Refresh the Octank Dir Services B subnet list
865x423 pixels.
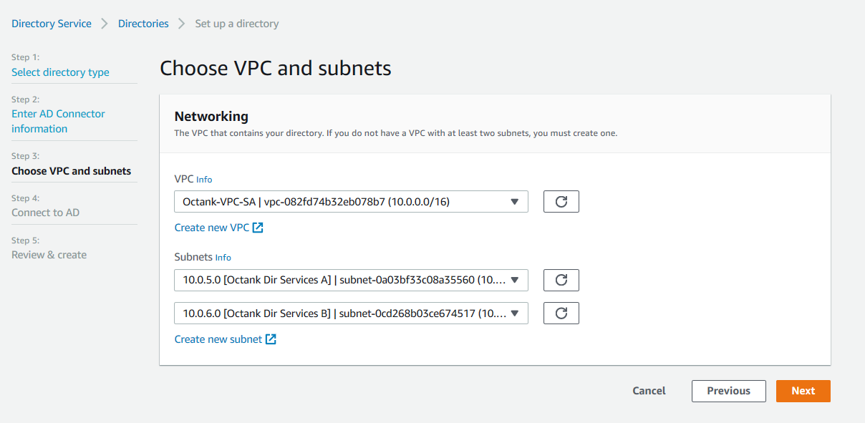561,313
